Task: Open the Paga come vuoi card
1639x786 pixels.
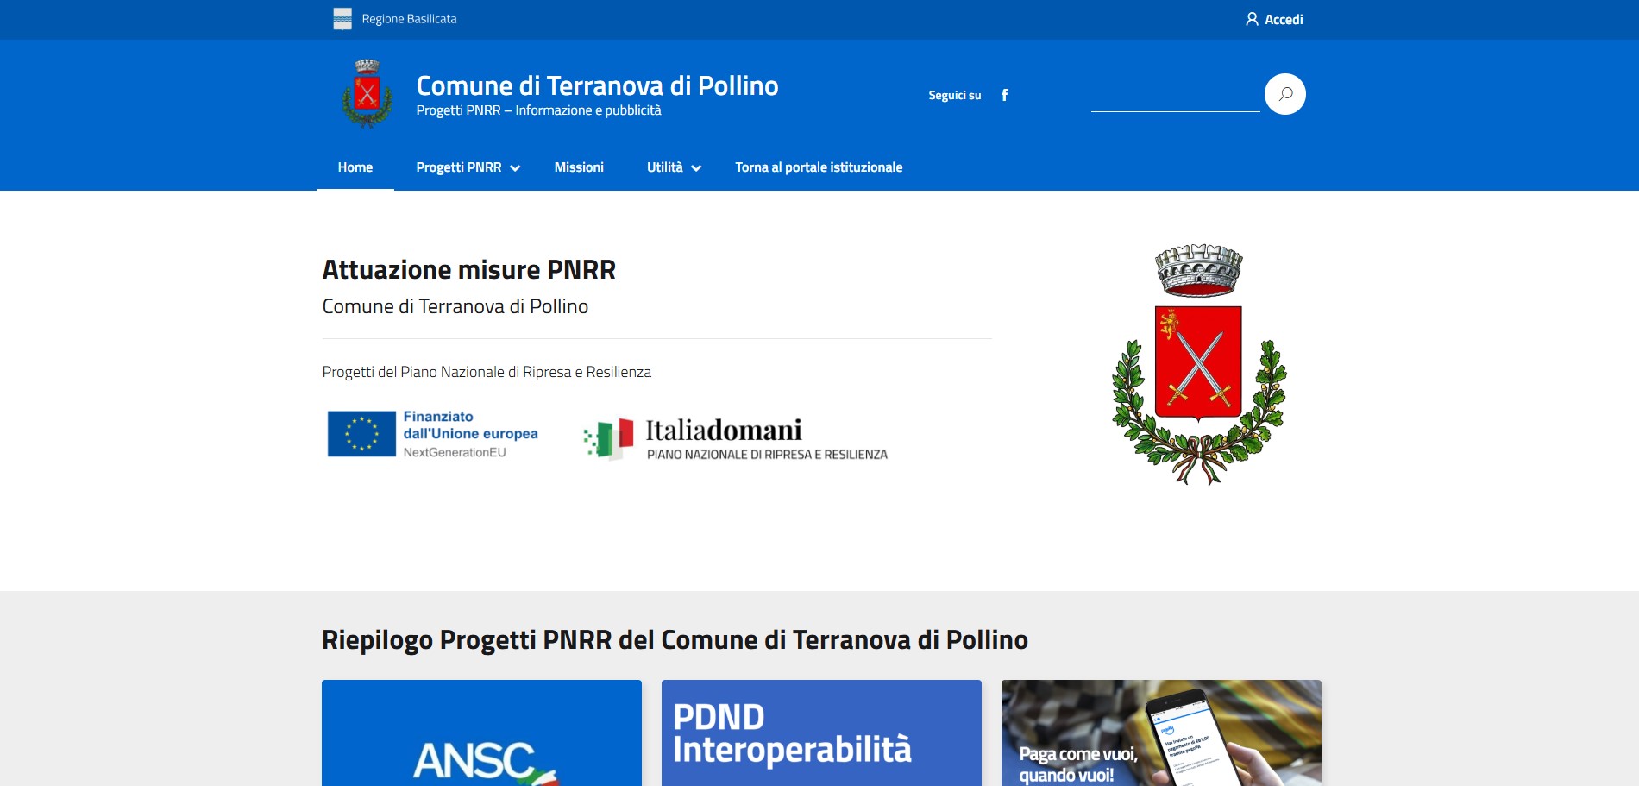Action: coord(1161,733)
